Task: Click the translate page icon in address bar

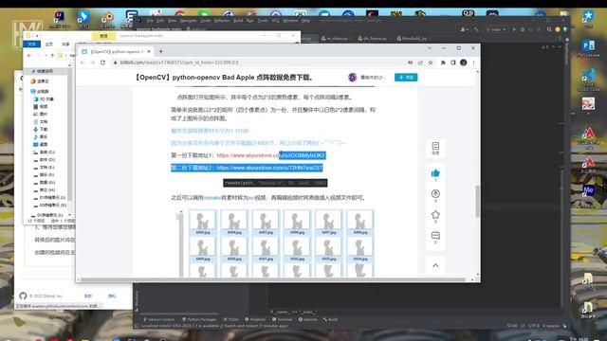Action: [410, 63]
